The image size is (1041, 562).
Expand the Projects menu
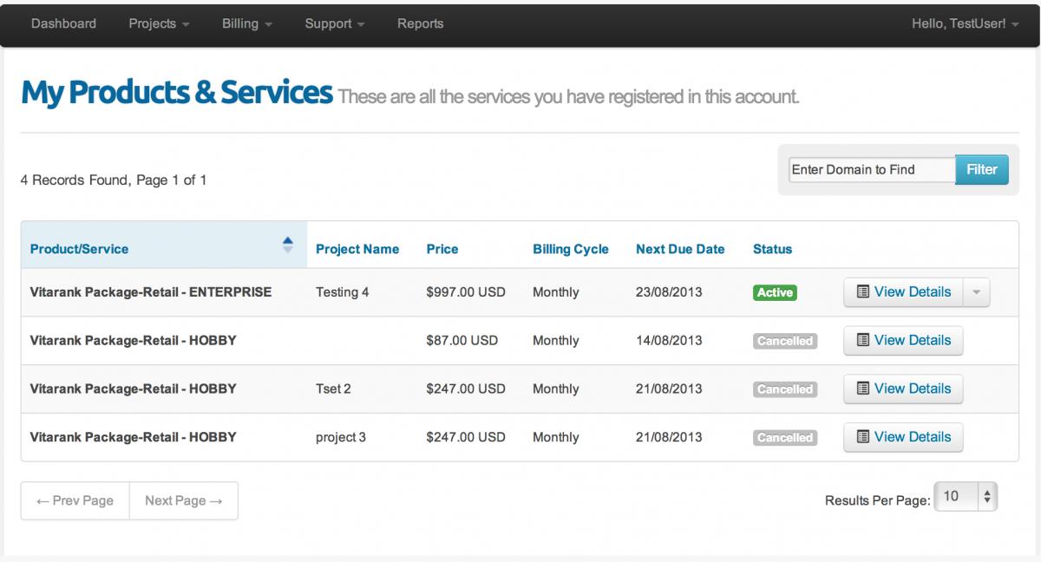pos(159,23)
